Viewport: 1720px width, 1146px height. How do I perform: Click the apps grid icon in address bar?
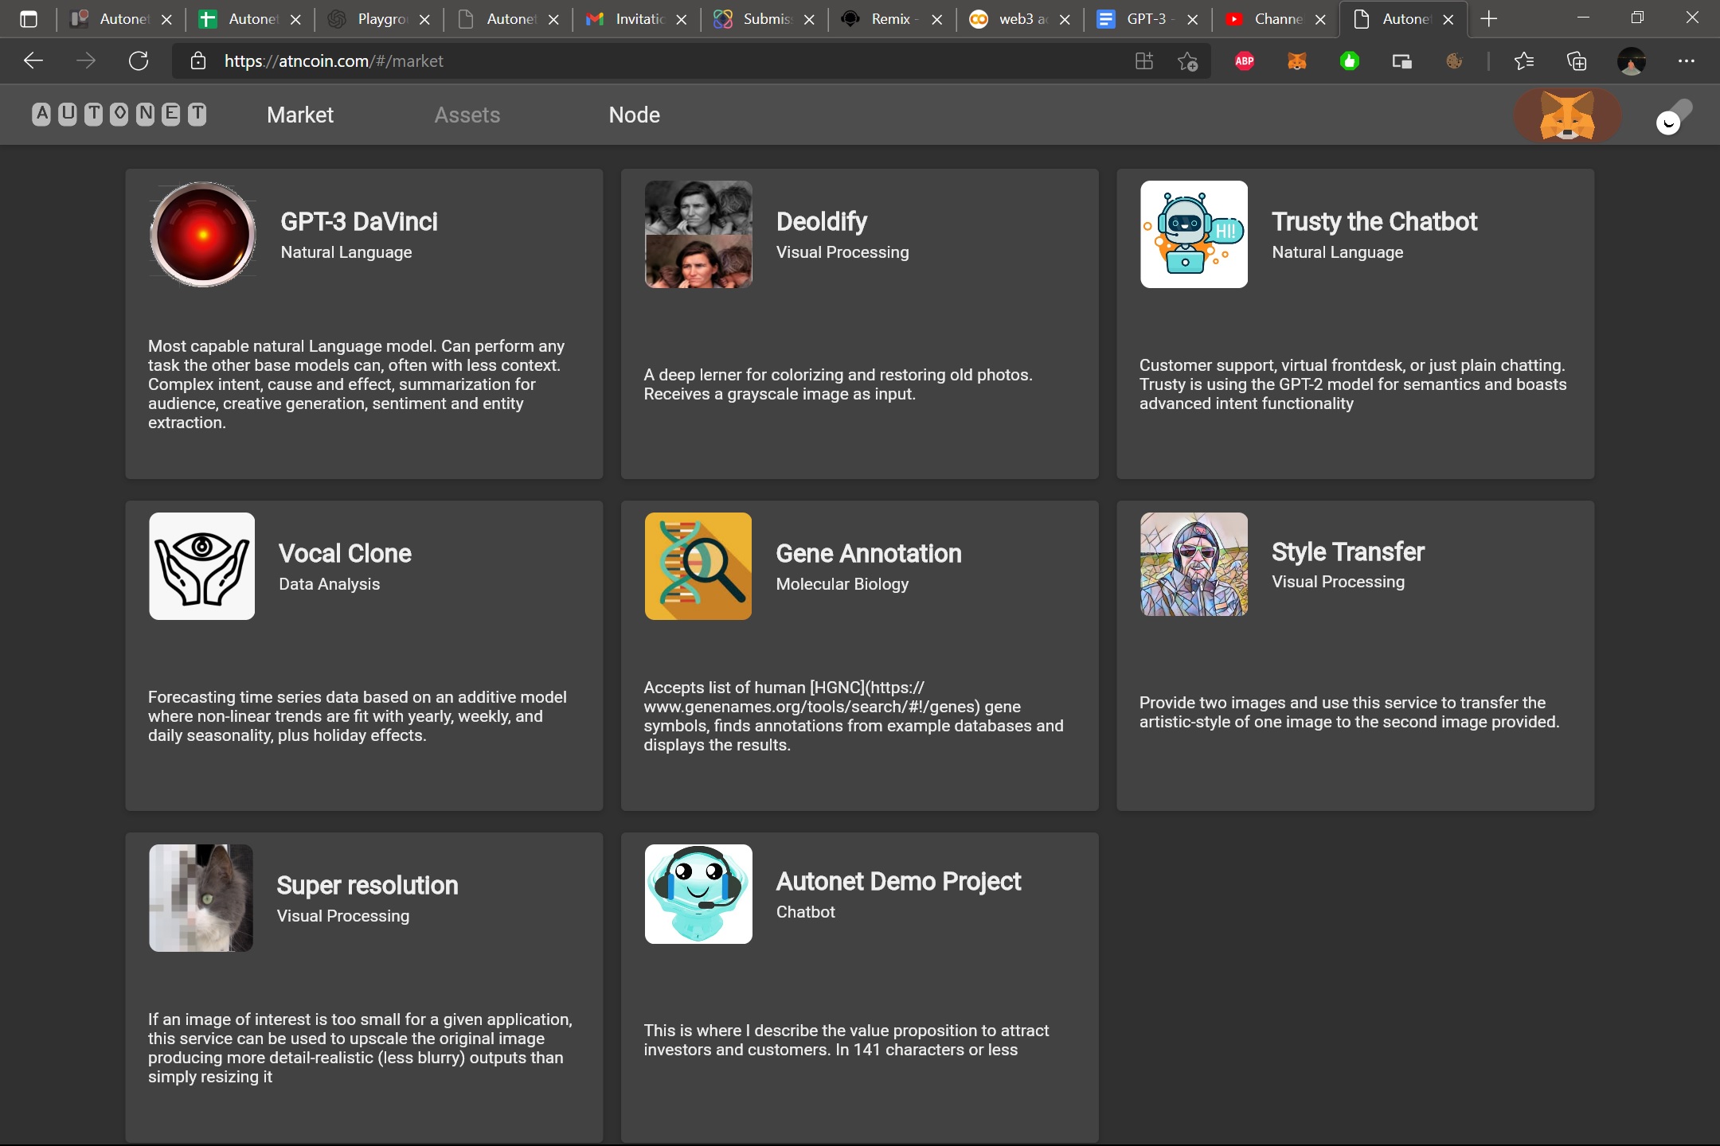pyautogui.click(x=1144, y=61)
